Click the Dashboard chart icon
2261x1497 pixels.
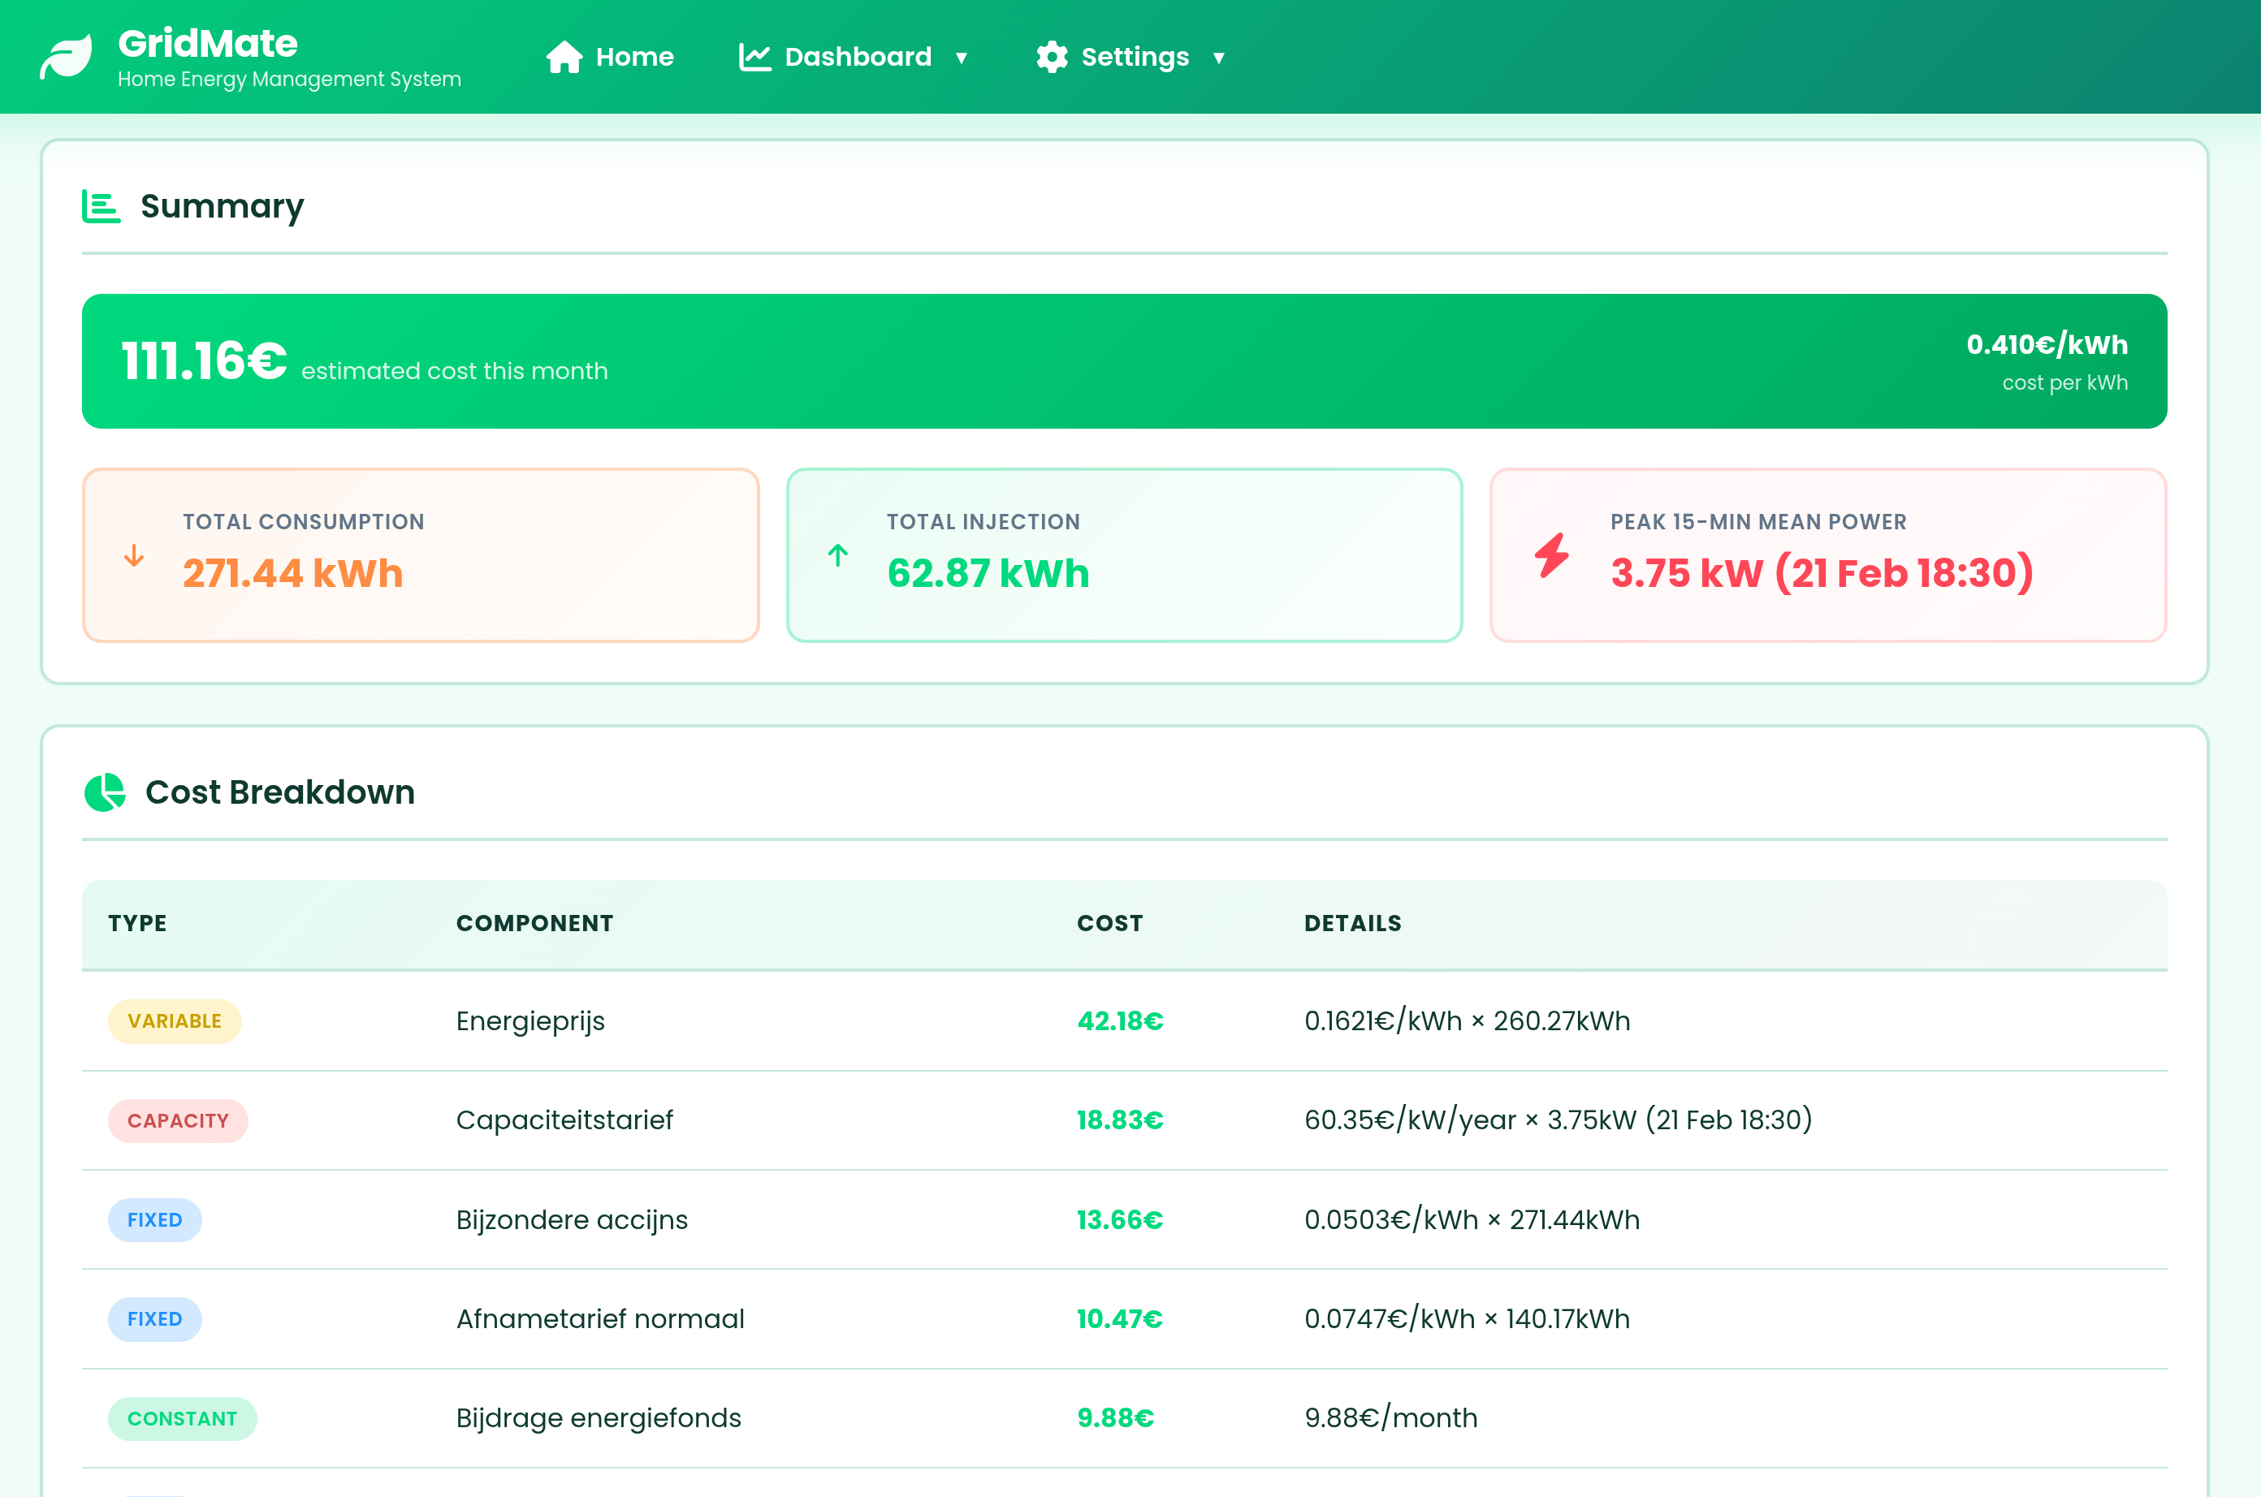coord(754,56)
